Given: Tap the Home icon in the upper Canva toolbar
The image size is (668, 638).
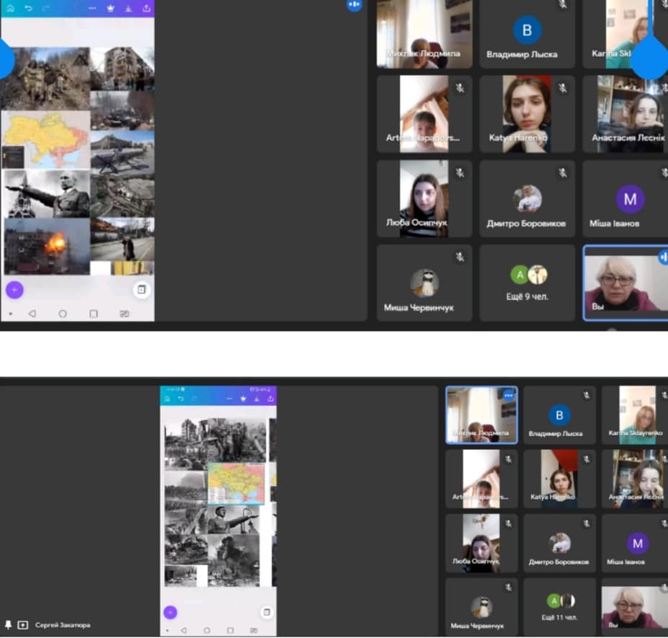Looking at the screenshot, I should click(9, 9).
